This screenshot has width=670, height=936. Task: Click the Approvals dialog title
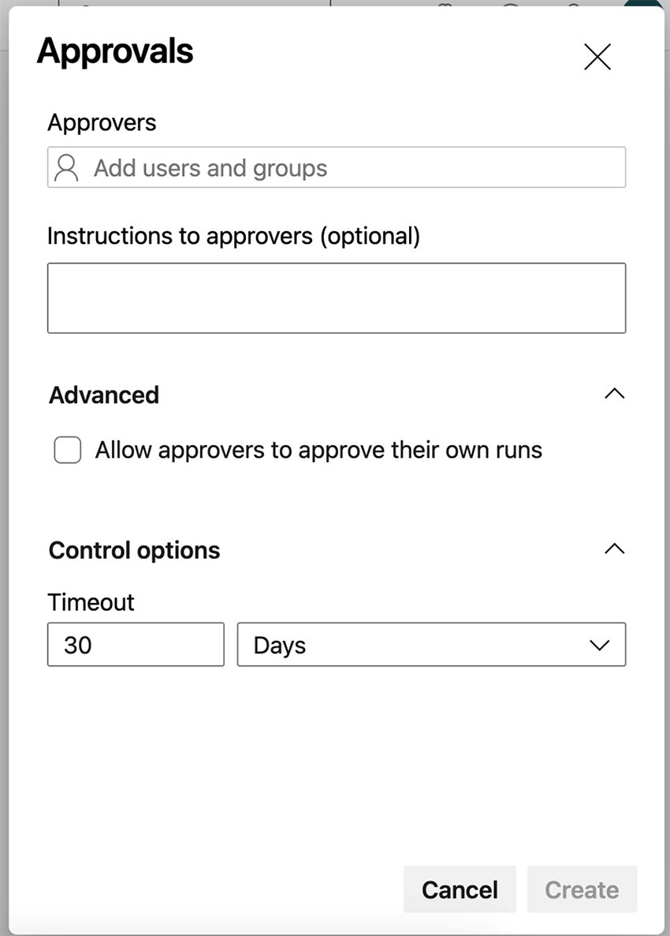click(115, 51)
